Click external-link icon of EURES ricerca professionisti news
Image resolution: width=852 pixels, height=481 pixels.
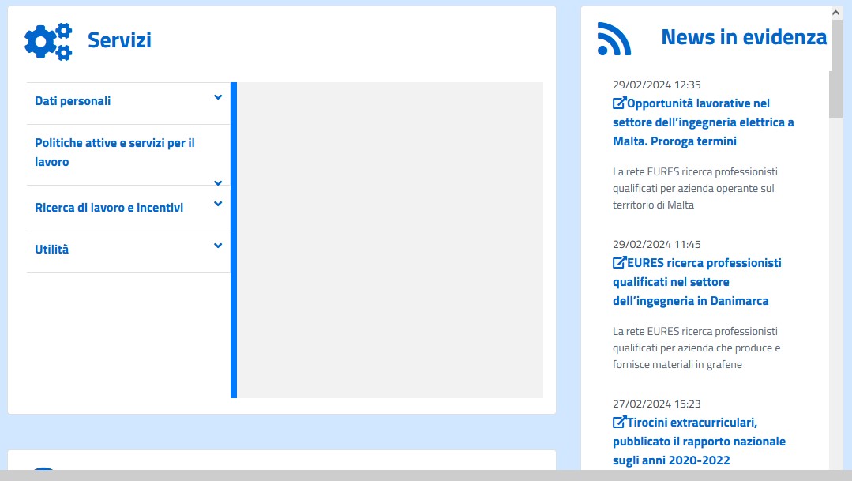619,262
